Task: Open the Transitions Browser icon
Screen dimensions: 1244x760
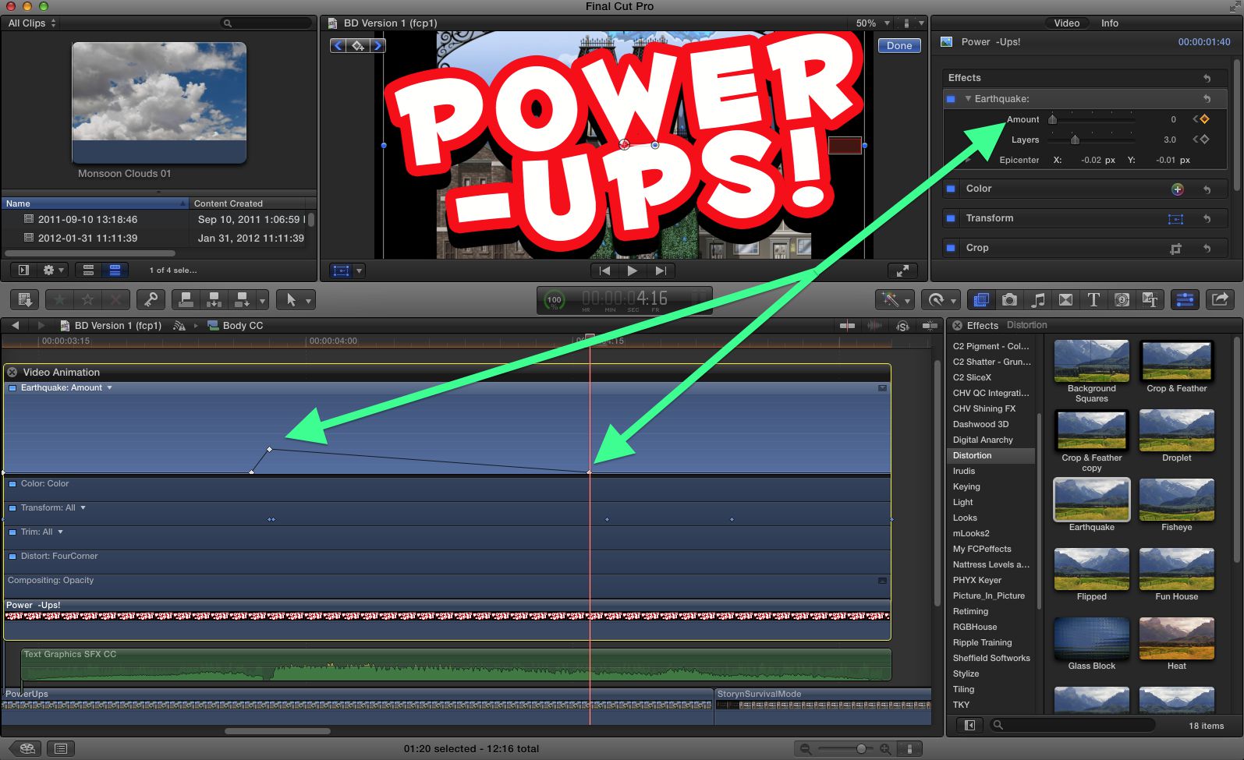Action: [x=1065, y=300]
